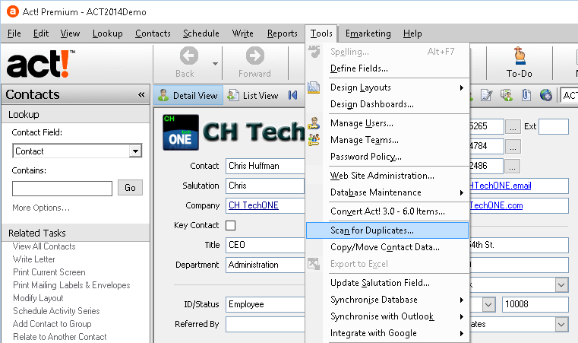
Task: Click the Salutation field containing Chris
Action: tap(265, 186)
